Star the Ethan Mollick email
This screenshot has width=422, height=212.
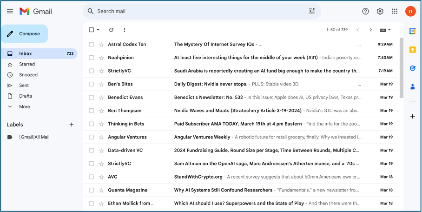[101, 204]
